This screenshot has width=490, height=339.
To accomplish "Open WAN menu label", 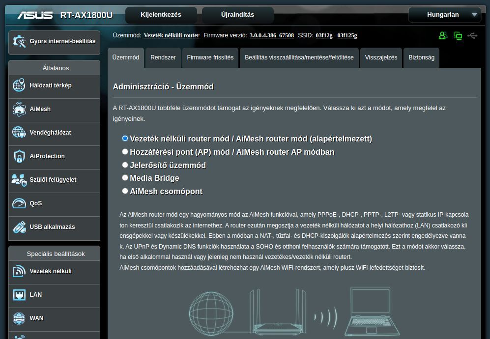I will pyautogui.click(x=36, y=318).
